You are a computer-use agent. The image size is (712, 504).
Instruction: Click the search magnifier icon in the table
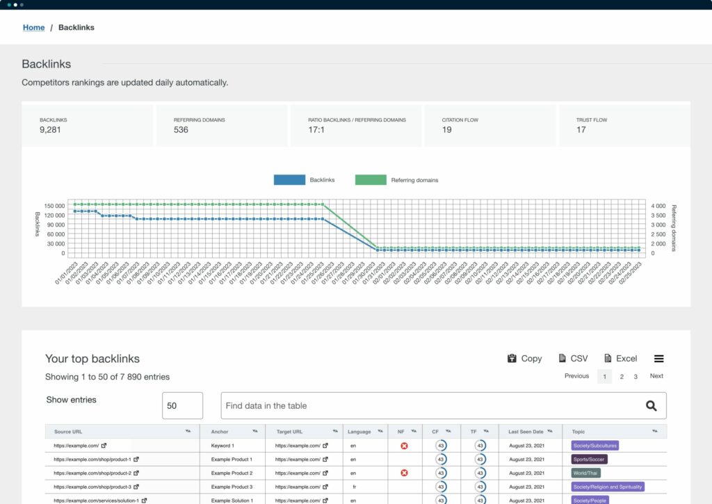tap(652, 405)
